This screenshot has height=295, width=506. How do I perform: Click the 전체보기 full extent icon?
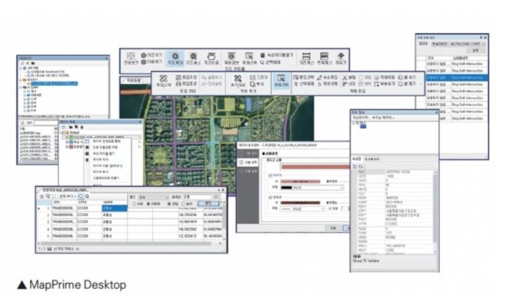pos(129,59)
